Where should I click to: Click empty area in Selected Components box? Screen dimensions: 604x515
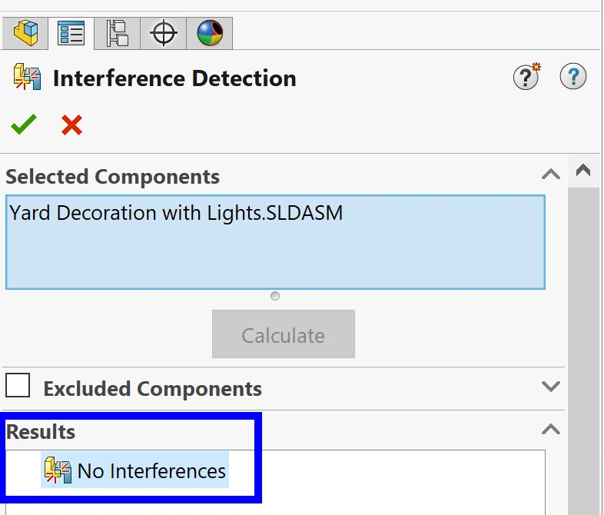[x=275, y=257]
